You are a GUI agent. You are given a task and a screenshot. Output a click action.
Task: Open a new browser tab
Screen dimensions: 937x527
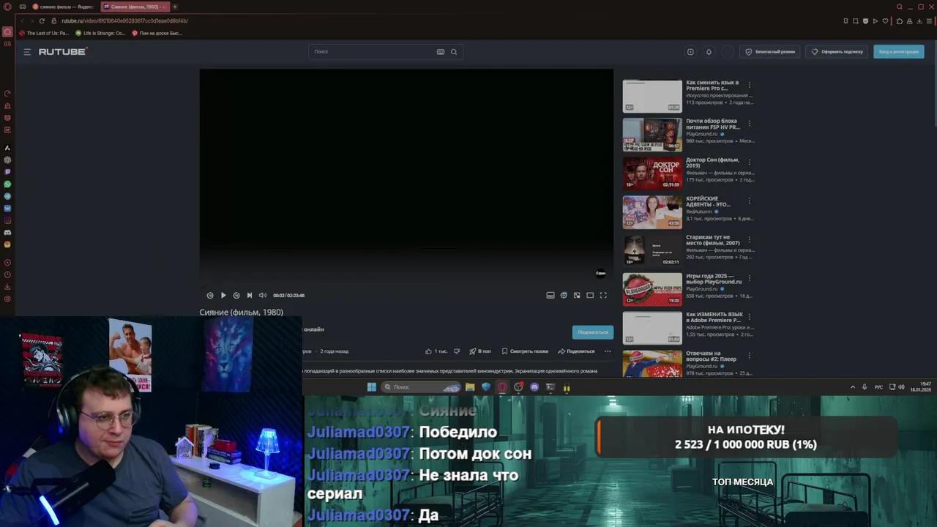[x=175, y=7]
